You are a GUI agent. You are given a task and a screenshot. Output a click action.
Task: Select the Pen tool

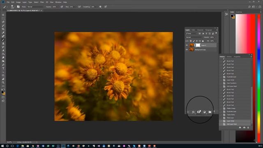(x=3, y=65)
